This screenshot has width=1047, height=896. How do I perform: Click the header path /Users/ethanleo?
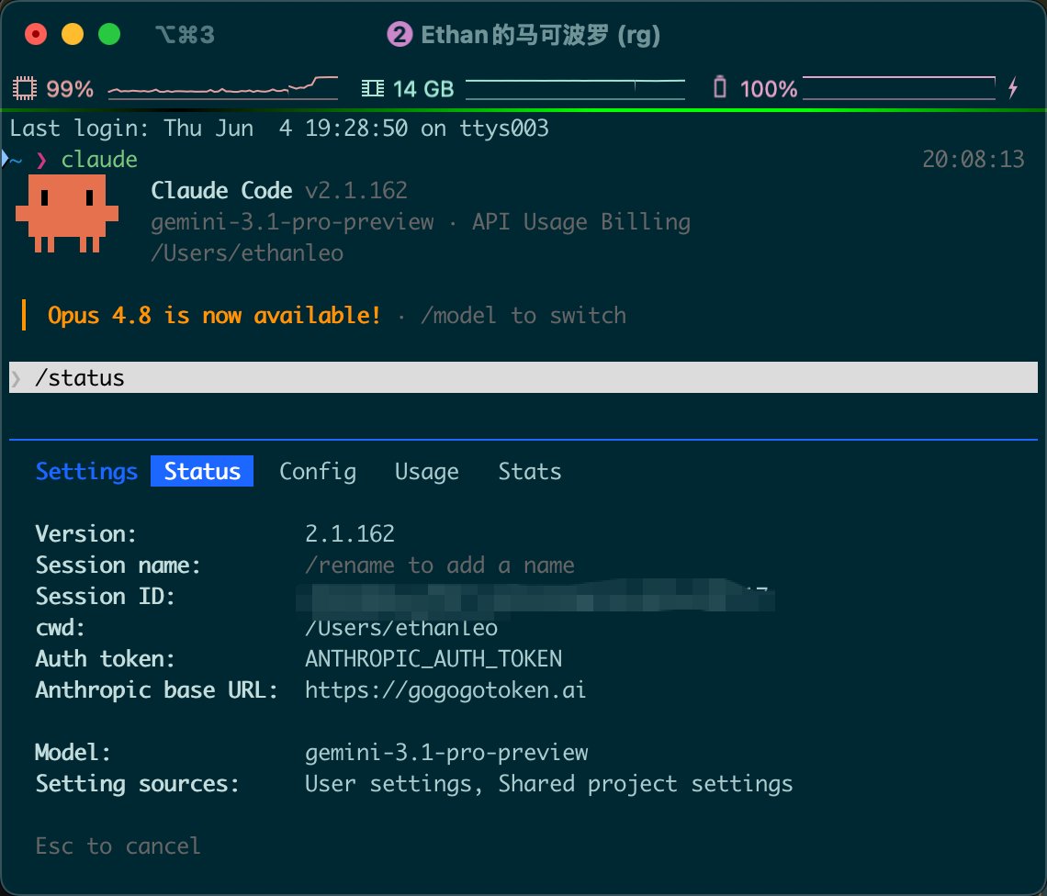247,253
